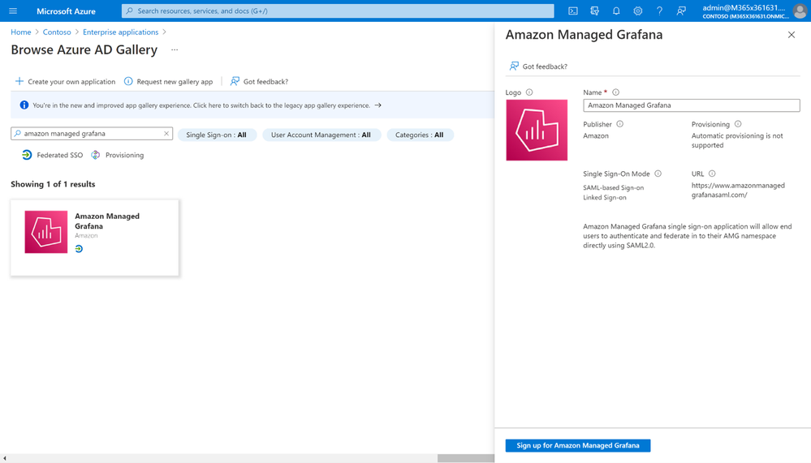
Task: Open the Single Sign-on filter
Action: (218, 135)
